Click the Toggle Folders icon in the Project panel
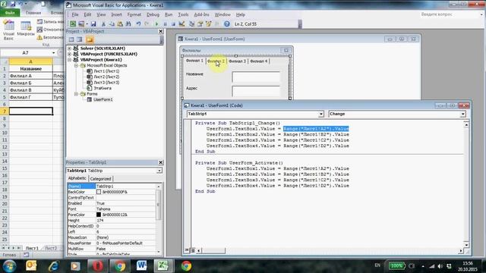The image size is (486, 273). pos(90,39)
